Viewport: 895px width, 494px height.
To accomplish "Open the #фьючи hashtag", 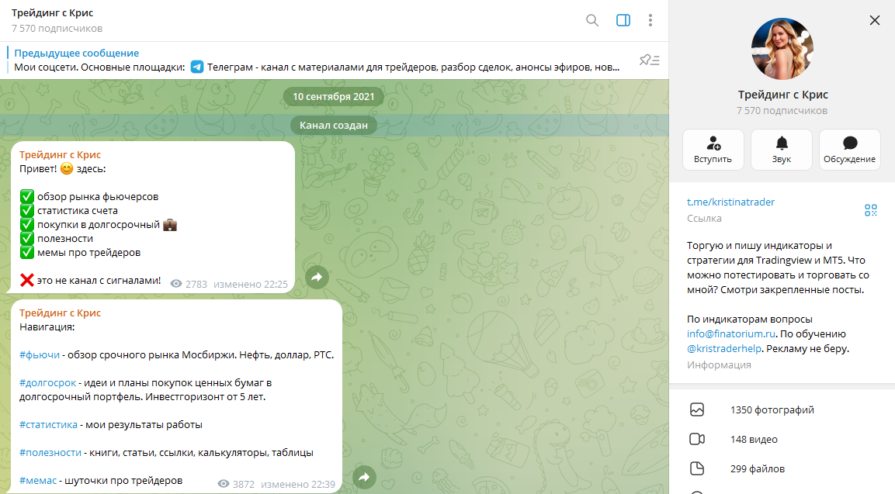I will pos(40,355).
